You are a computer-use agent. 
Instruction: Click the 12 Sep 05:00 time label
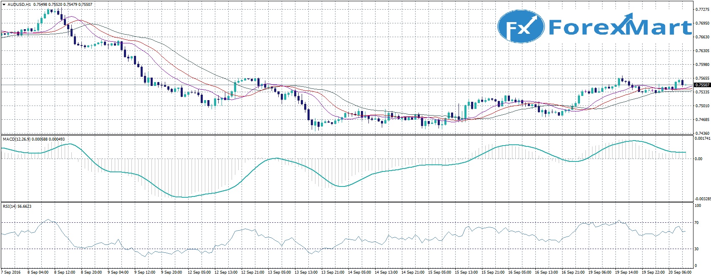[199, 272]
